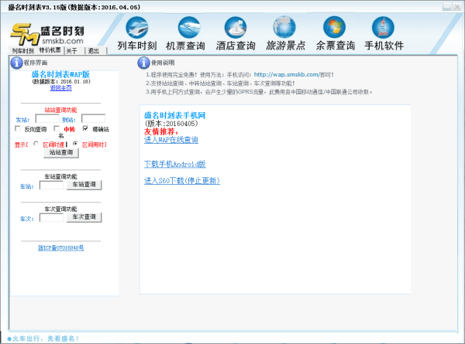Close the 盛名时刻表 window

point(456,7)
